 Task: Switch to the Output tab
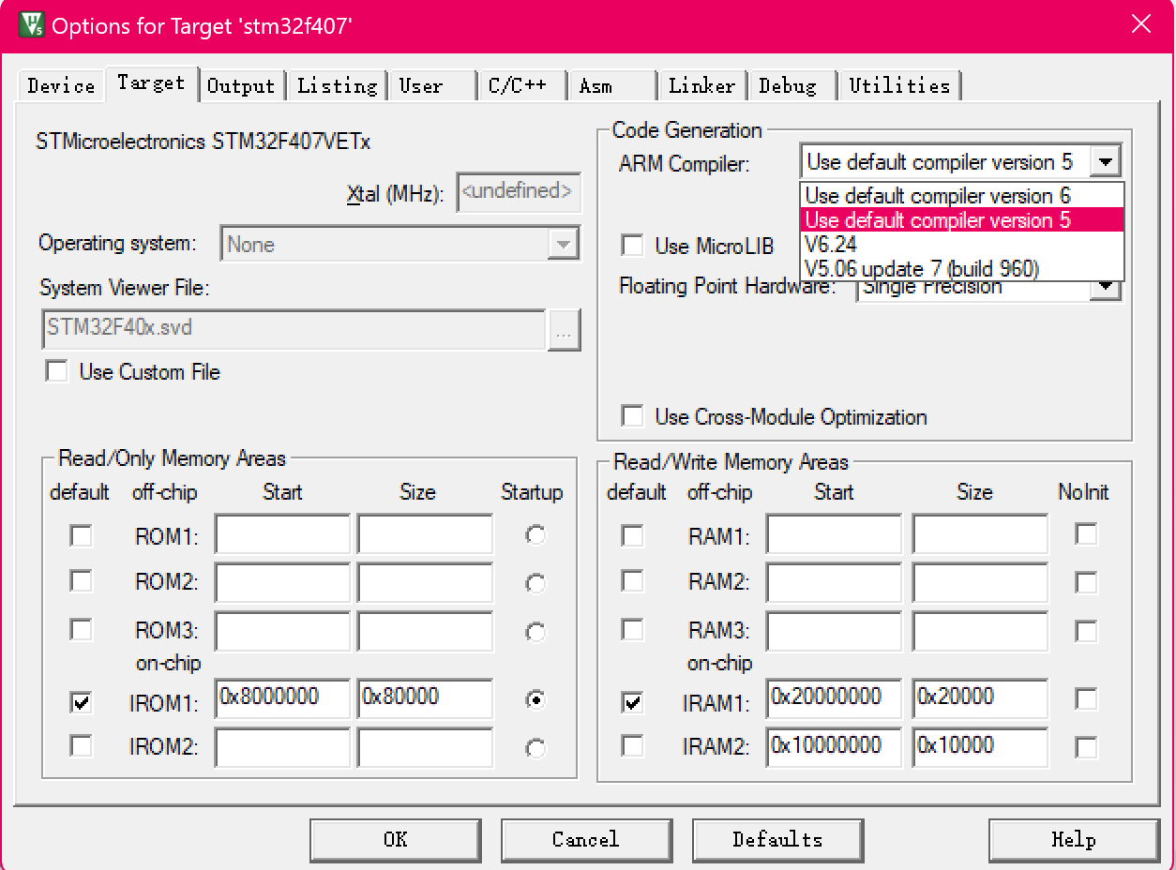(241, 85)
